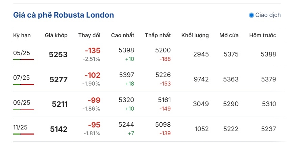Click the range bar under 09/25

24,109
